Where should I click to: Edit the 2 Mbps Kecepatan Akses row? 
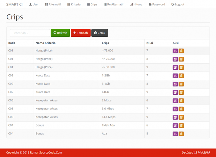[x=175, y=101]
